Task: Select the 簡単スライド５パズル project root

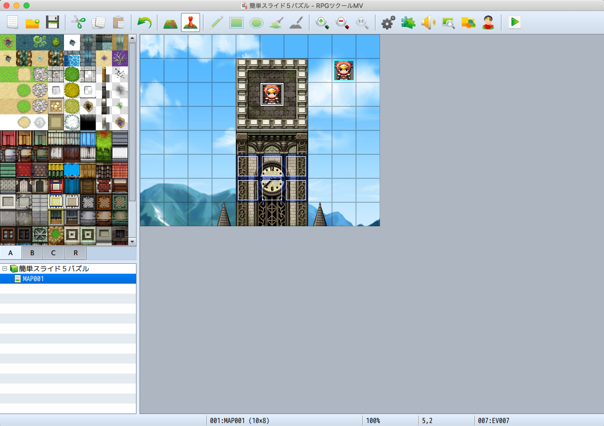Action: click(54, 269)
